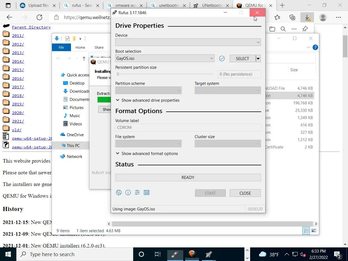
Task: Open Rufus About info icon
Action: (x=128, y=192)
